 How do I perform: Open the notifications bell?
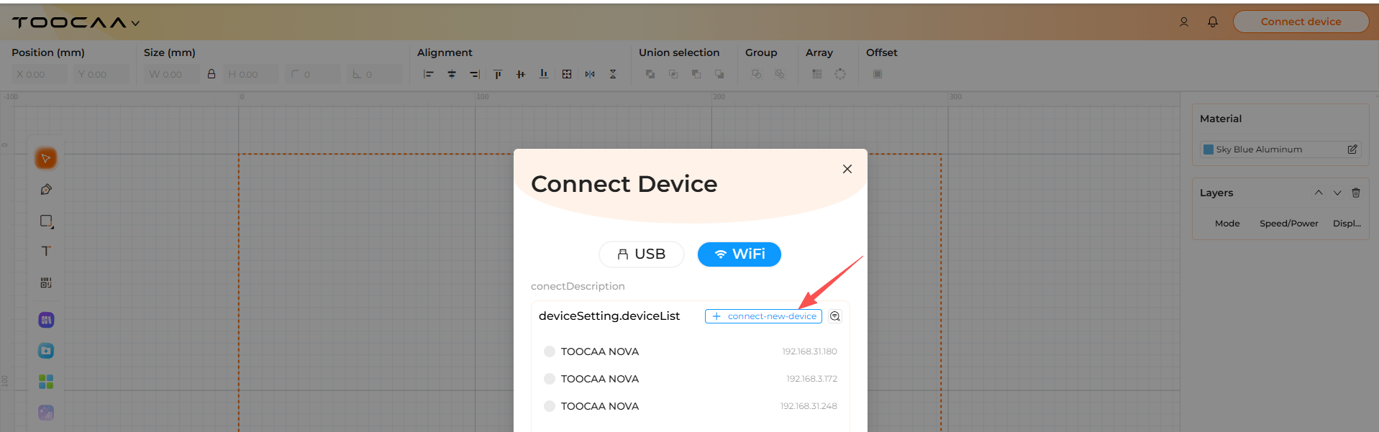point(1213,22)
